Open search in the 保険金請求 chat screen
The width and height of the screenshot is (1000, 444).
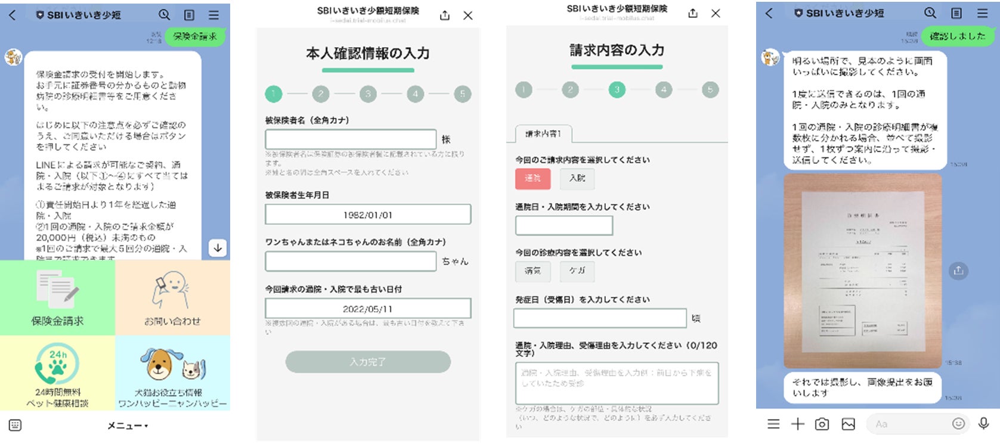pos(165,15)
